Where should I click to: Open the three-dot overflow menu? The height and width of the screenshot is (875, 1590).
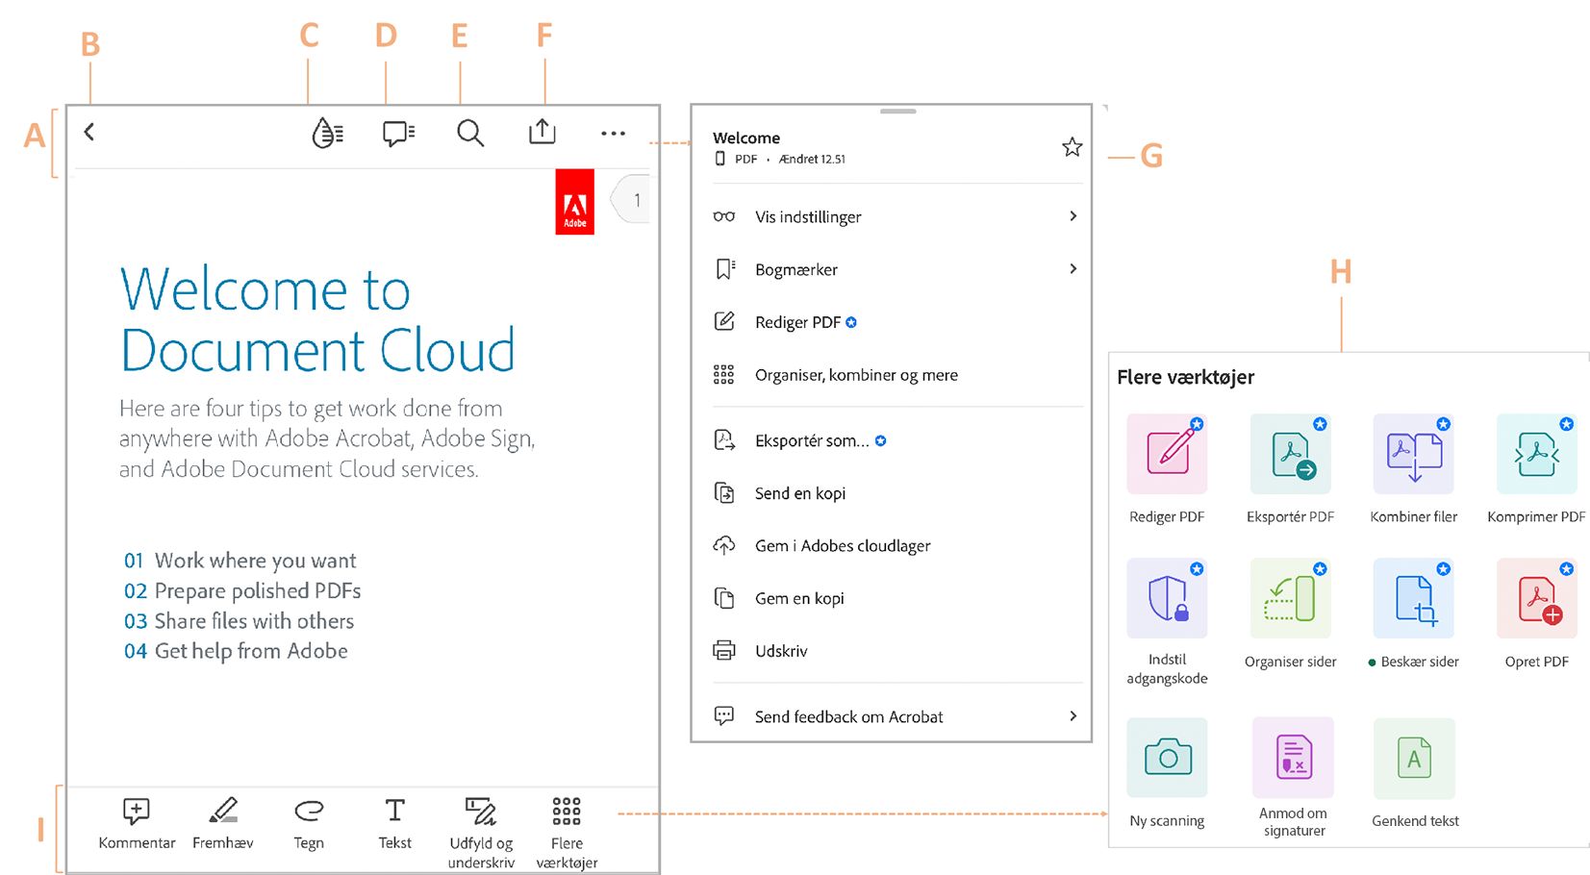pyautogui.click(x=613, y=133)
